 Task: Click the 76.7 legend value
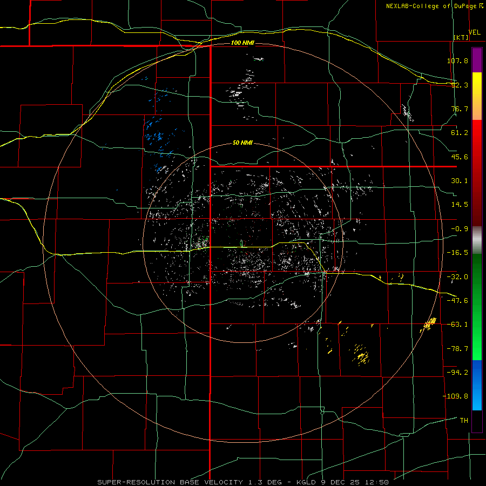pyautogui.click(x=460, y=109)
